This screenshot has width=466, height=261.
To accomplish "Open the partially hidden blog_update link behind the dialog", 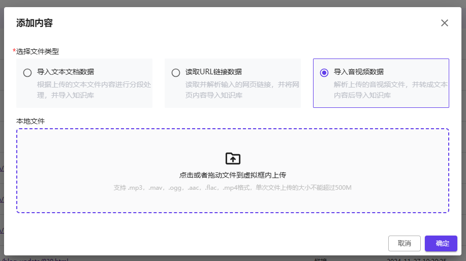I will tap(36, 259).
